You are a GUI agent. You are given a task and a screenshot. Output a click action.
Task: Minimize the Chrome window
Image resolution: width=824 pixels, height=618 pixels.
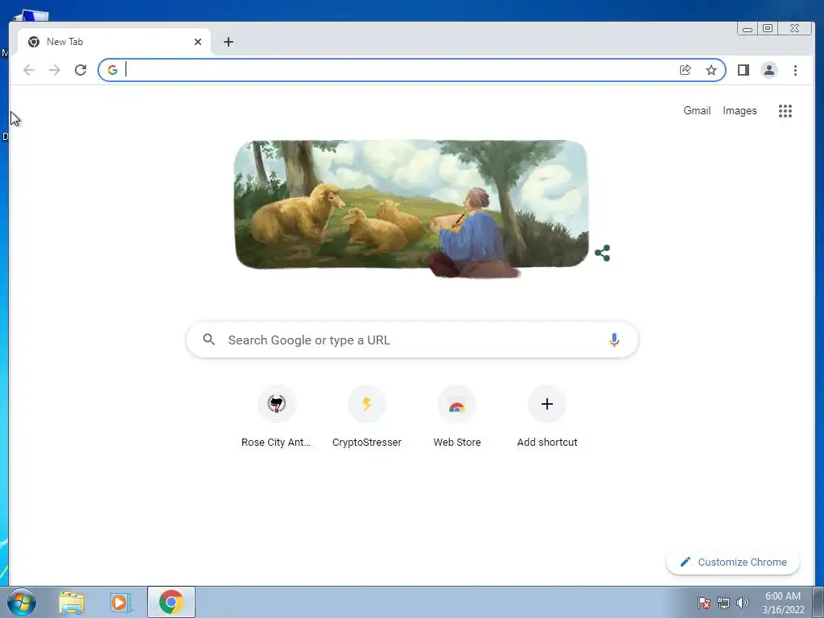[x=748, y=28]
